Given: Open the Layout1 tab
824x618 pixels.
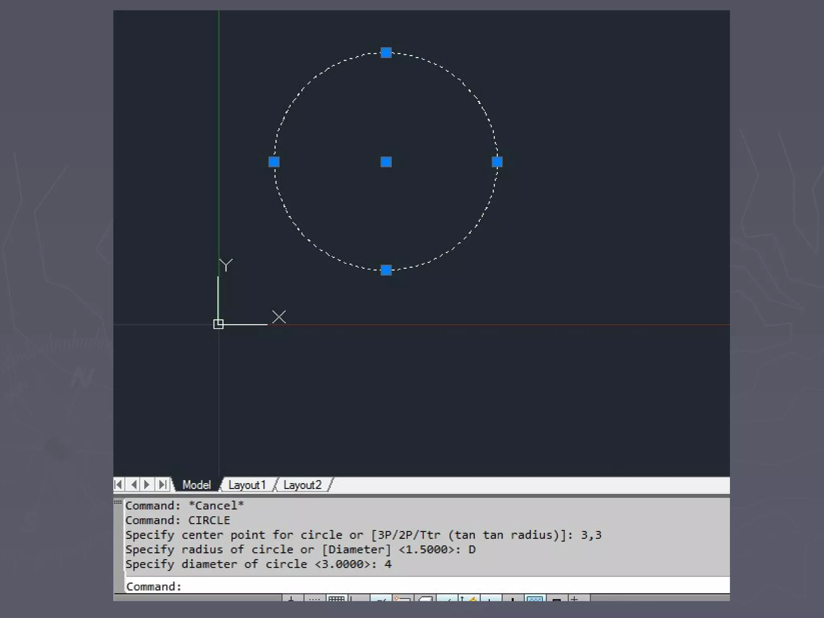Looking at the screenshot, I should pyautogui.click(x=247, y=485).
